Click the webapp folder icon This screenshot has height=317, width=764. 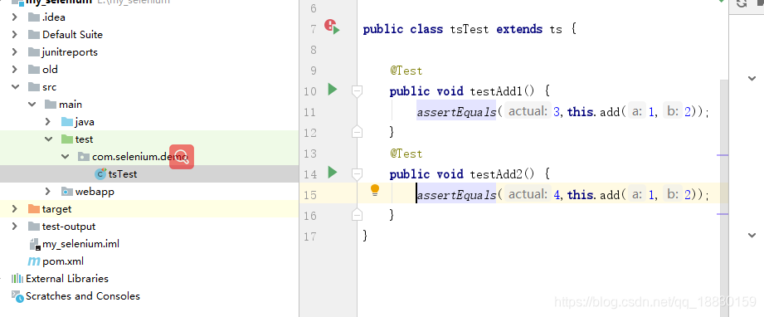(66, 191)
